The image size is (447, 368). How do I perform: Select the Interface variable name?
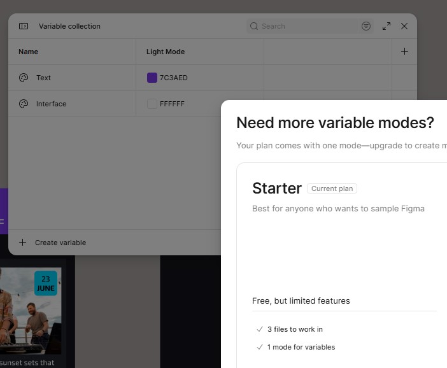click(x=51, y=104)
